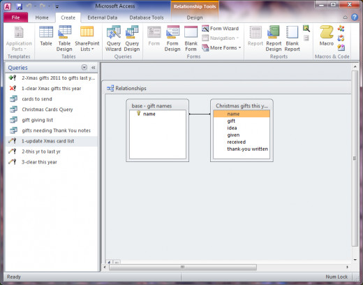This screenshot has width=363, height=285.
Task: Click the Form Wizard button
Action: (x=221, y=29)
